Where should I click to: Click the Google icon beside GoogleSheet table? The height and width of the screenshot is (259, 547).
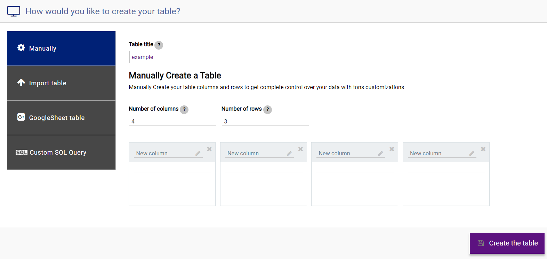tap(21, 117)
